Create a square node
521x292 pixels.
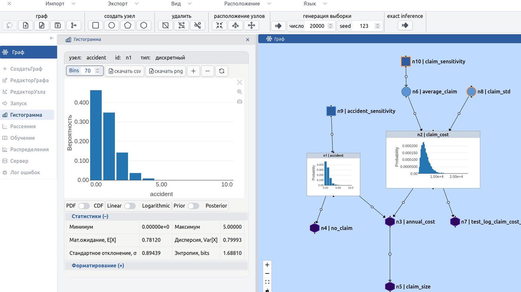click(96, 25)
